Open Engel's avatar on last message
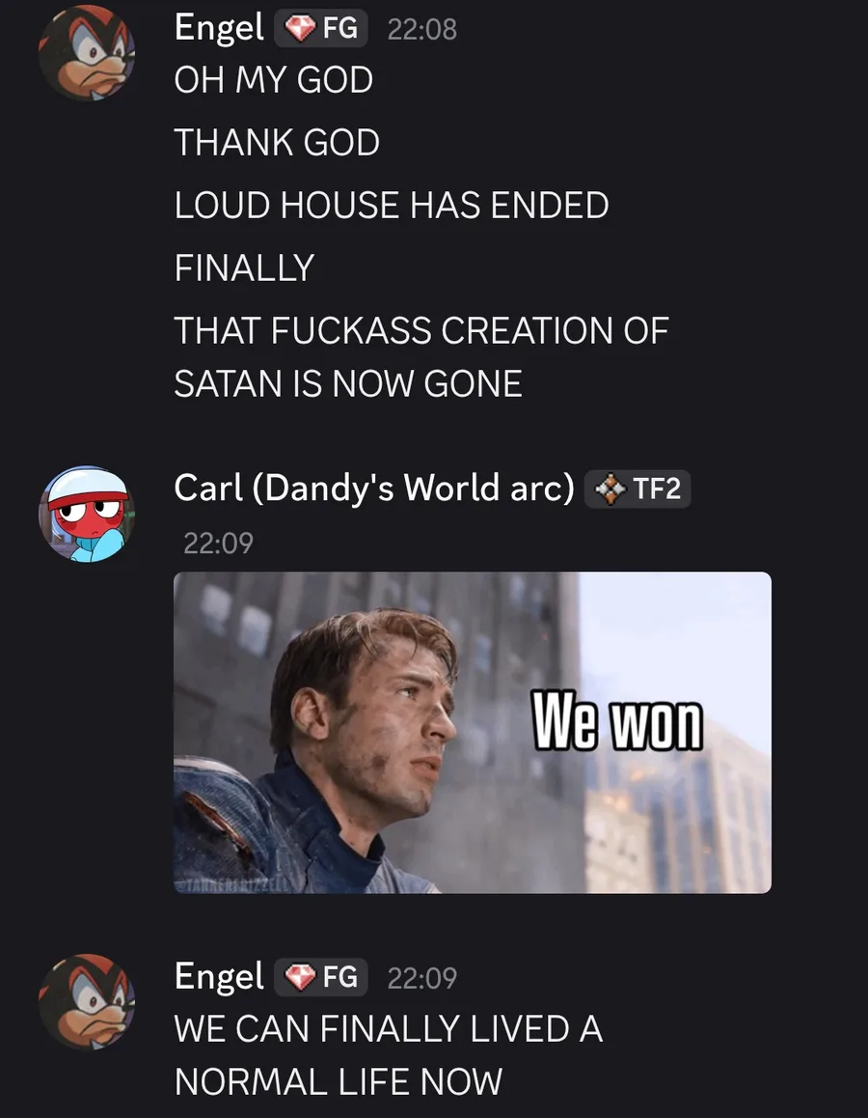The image size is (868, 1118). [87, 1002]
